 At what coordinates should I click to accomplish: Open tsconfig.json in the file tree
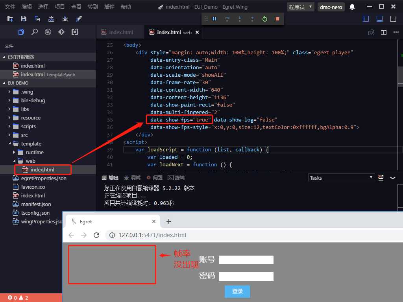(35, 213)
